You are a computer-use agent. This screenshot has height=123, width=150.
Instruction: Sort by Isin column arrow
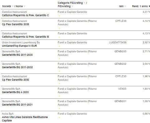(125, 7)
